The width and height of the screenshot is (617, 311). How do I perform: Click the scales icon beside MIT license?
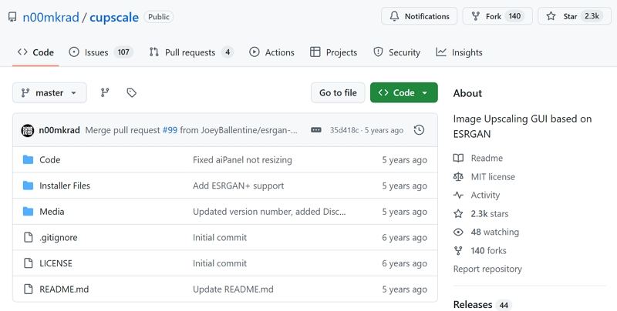tap(458, 177)
